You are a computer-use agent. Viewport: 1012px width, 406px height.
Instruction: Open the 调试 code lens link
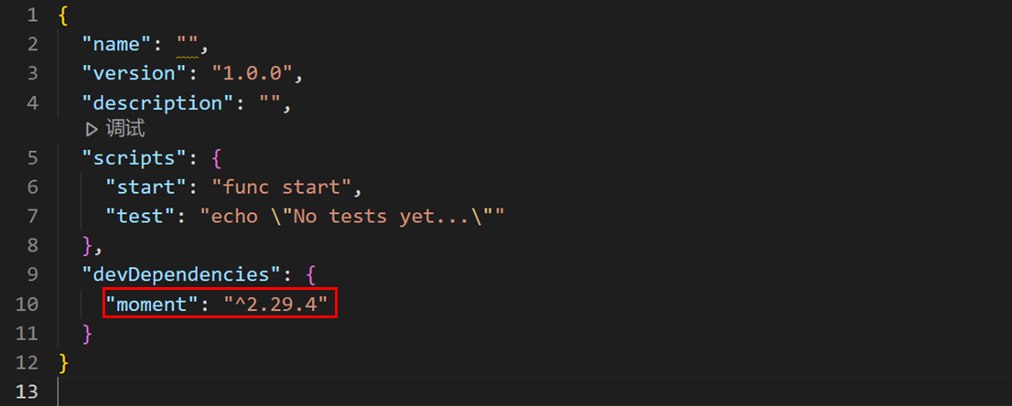tap(125, 130)
